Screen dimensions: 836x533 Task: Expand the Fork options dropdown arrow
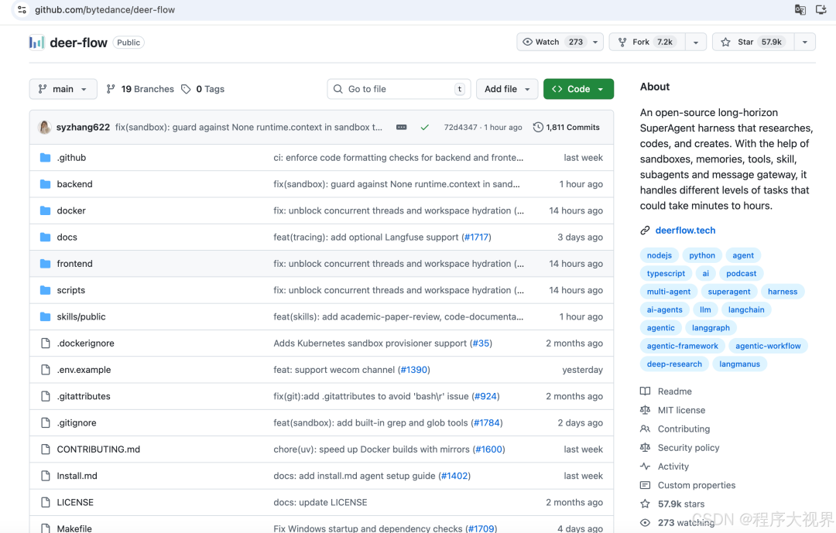(695, 43)
